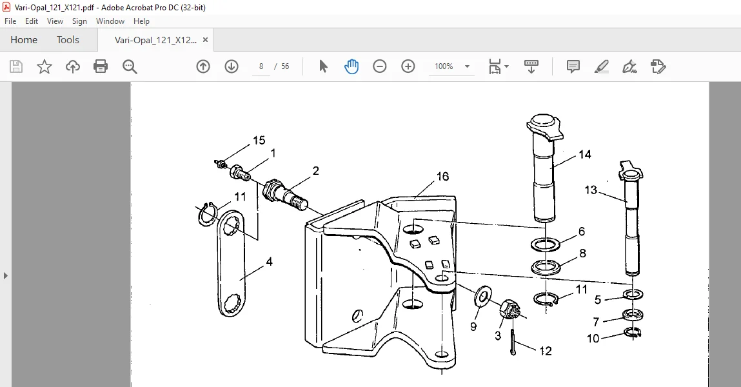Open the File menu
This screenshot has width=741, height=387.
pyautogui.click(x=10, y=21)
